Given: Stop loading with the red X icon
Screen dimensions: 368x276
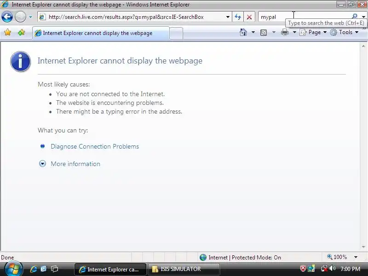Looking at the screenshot, I should pyautogui.click(x=249, y=17).
